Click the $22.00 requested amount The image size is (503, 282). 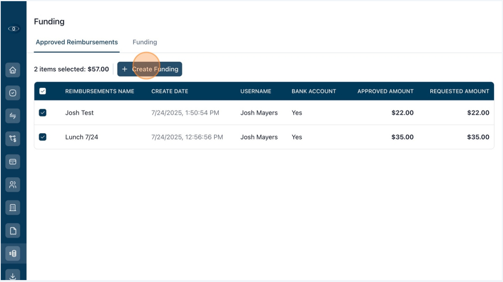[x=478, y=113]
